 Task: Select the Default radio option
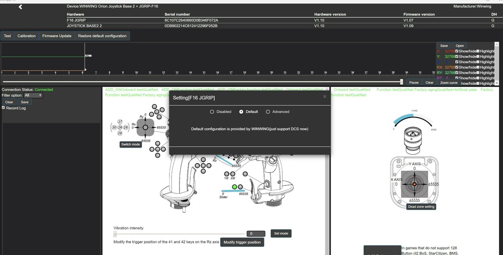tap(241, 111)
